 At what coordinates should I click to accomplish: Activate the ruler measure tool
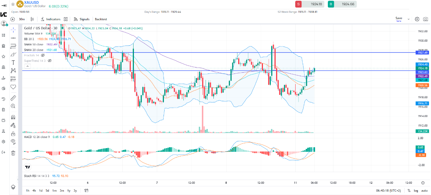(14, 98)
